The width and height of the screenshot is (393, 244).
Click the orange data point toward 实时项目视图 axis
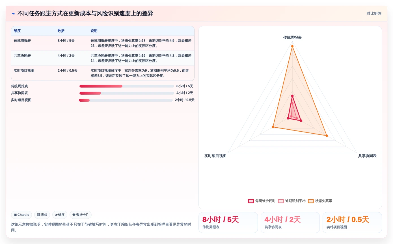pos(273,127)
